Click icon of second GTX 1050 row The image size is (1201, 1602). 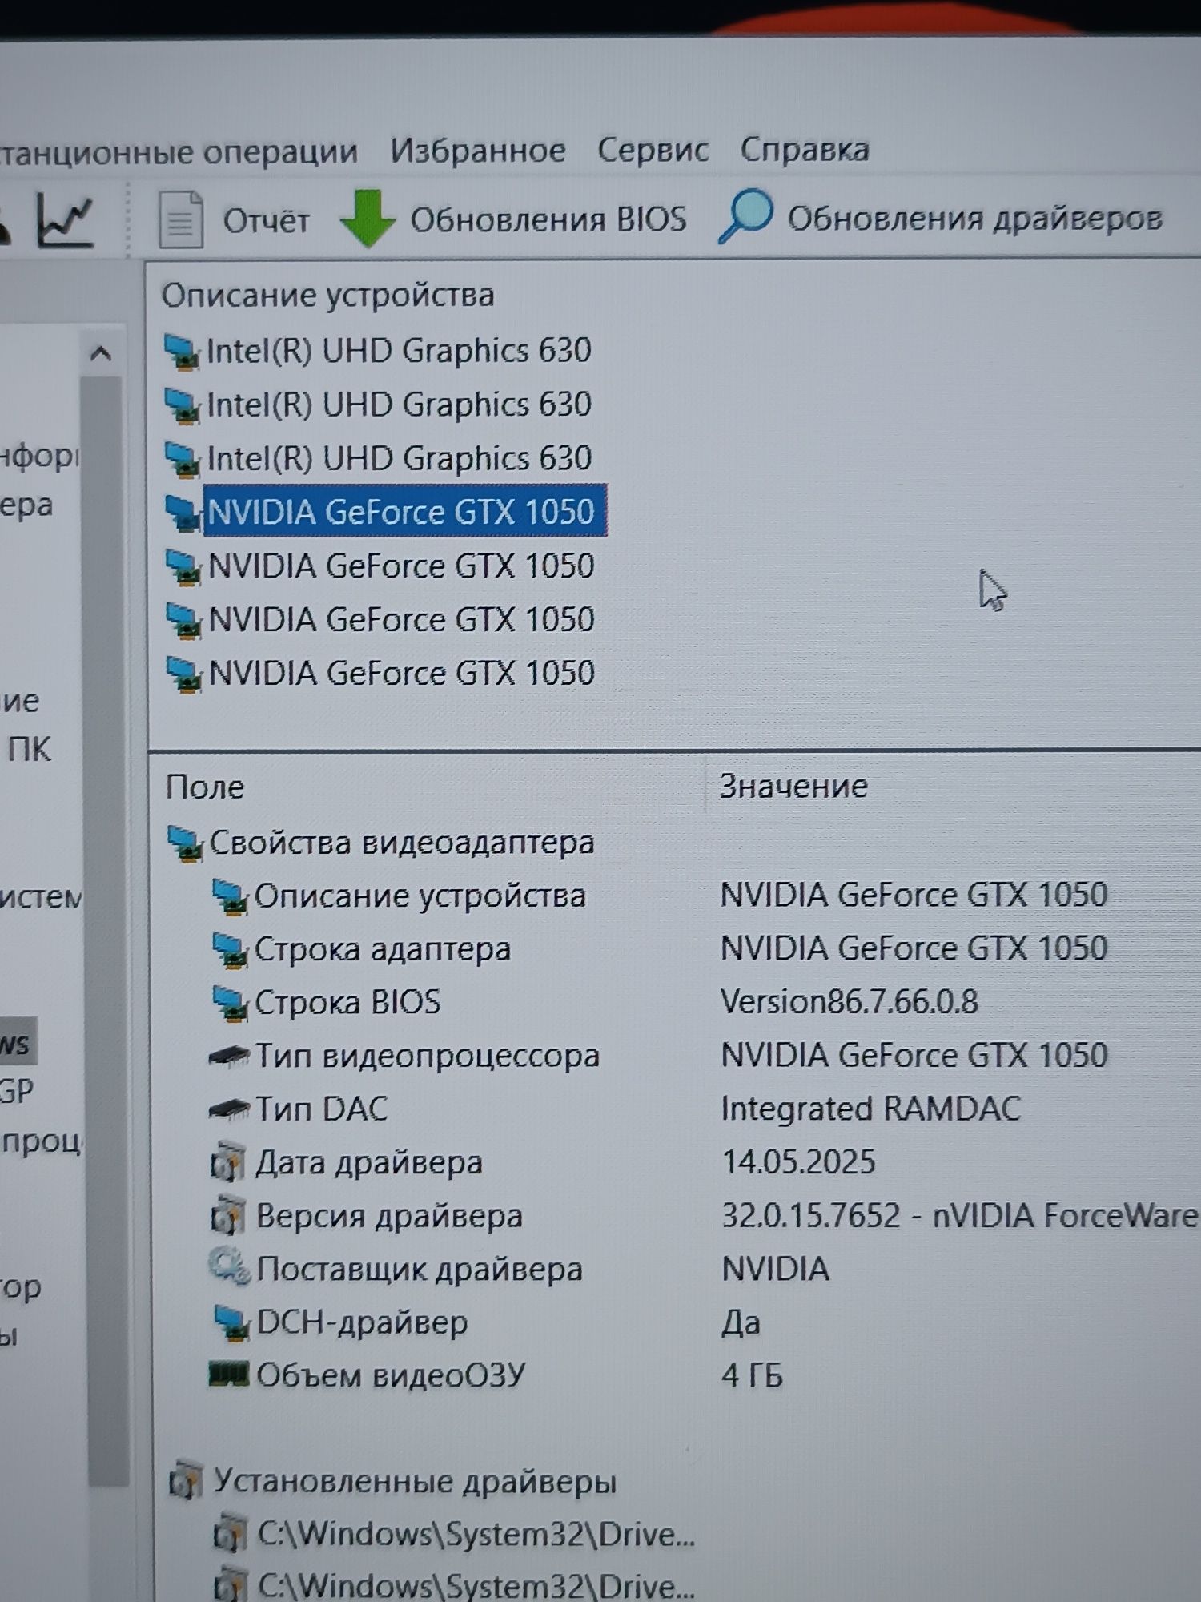click(183, 566)
